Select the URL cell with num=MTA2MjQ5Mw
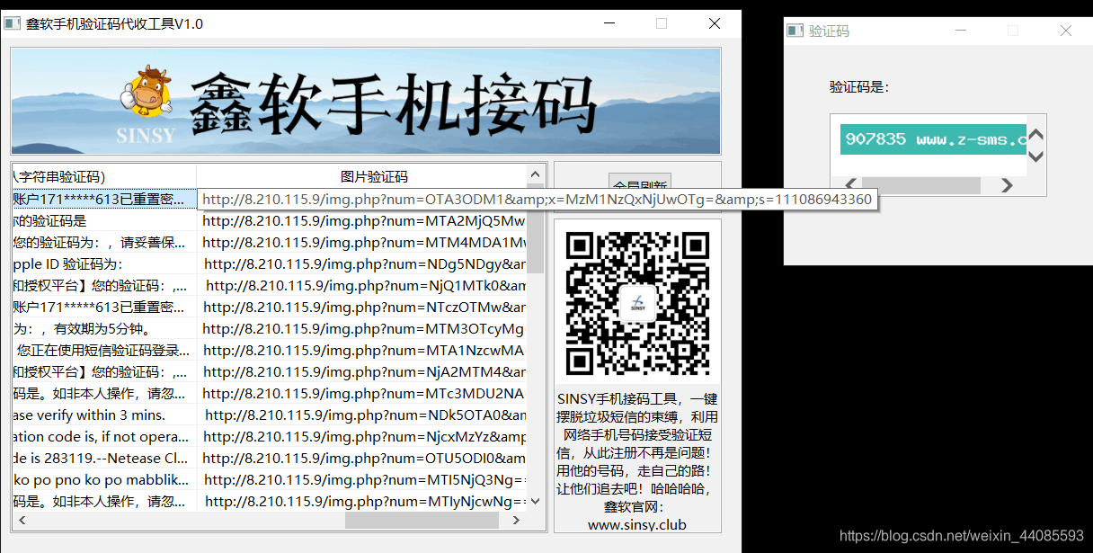This screenshot has height=553, width=1093. click(361, 220)
